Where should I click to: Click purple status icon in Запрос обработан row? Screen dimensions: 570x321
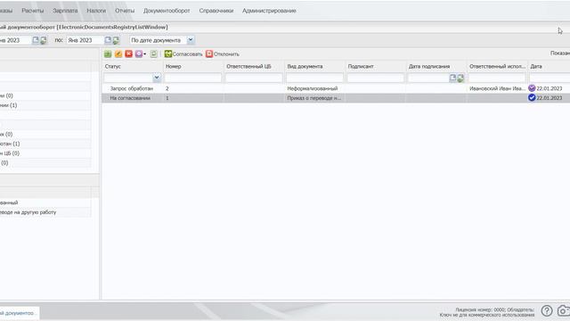coord(532,88)
